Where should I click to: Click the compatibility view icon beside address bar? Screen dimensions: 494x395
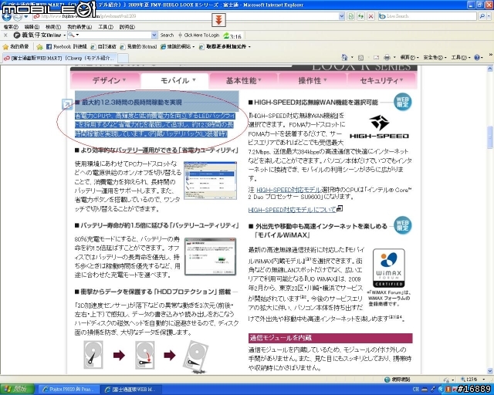351,16
